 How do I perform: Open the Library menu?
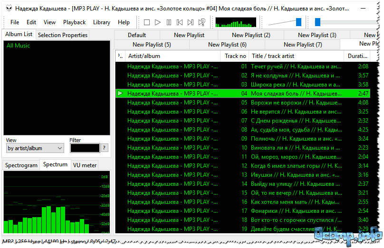(x=102, y=22)
